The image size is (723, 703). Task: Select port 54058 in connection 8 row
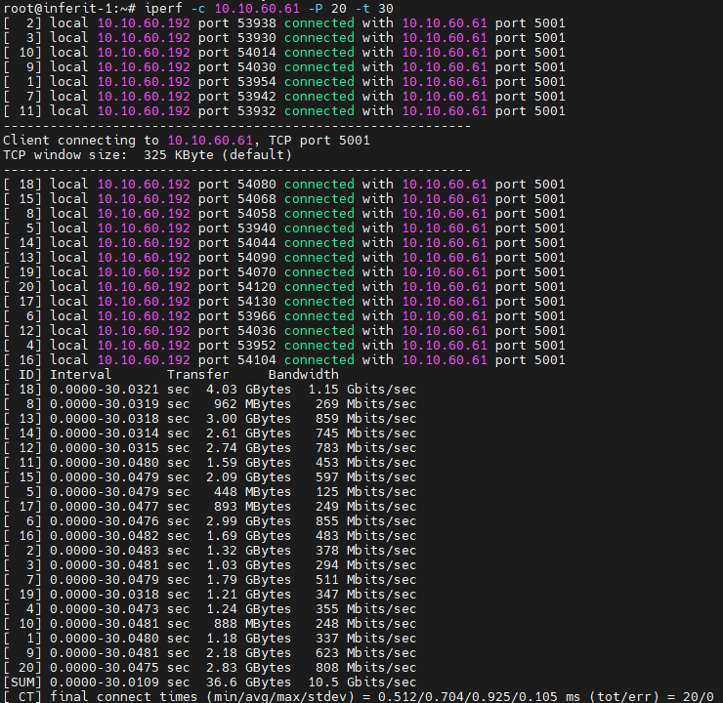[257, 214]
